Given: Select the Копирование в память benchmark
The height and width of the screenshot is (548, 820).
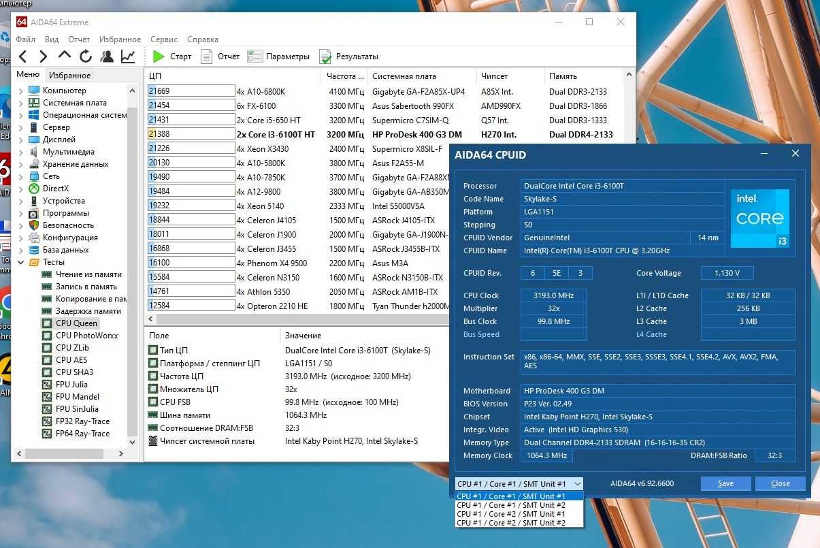Looking at the screenshot, I should point(84,299).
